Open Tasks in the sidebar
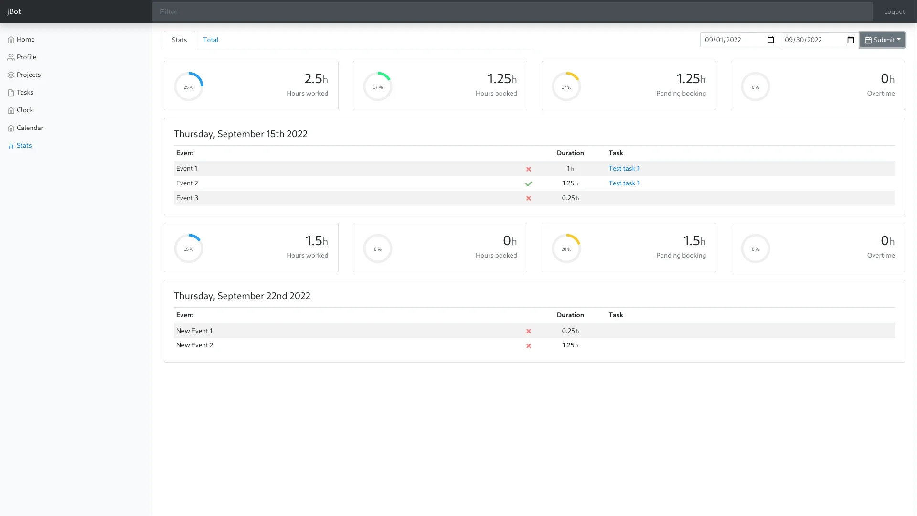 click(x=25, y=92)
